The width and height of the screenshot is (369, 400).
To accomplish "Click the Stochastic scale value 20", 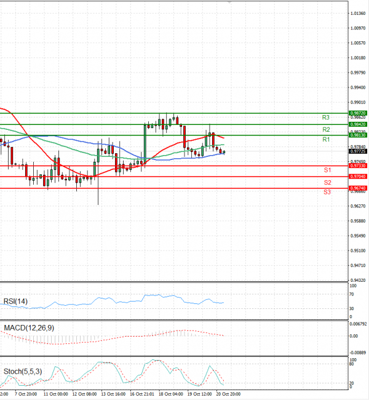I will pos(351,383).
